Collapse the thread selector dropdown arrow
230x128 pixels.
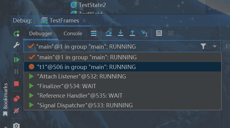pos(215,46)
